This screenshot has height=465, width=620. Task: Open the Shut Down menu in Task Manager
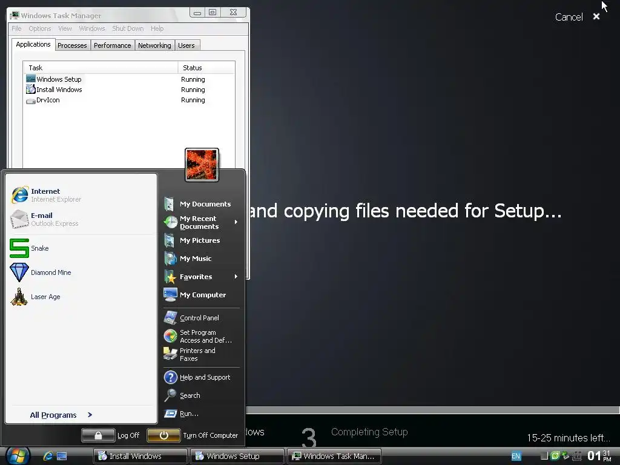[128, 28]
